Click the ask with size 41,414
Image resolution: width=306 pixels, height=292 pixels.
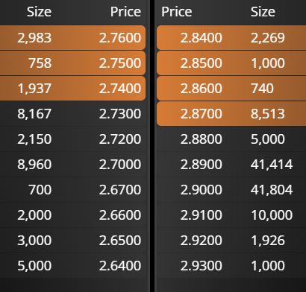click(x=231, y=165)
